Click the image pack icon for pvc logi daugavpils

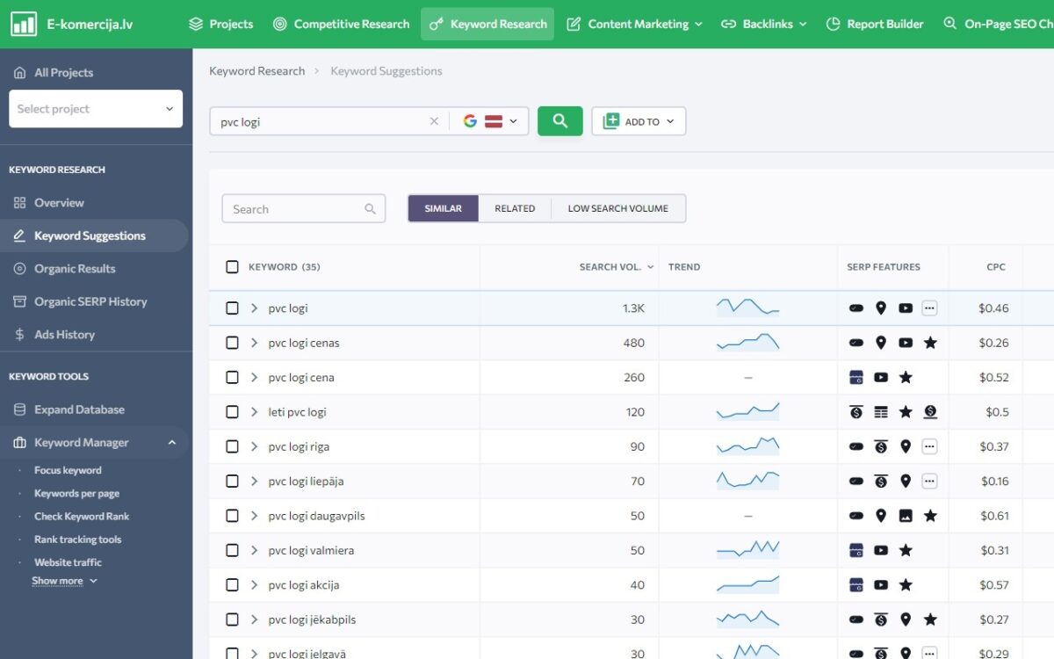point(906,516)
